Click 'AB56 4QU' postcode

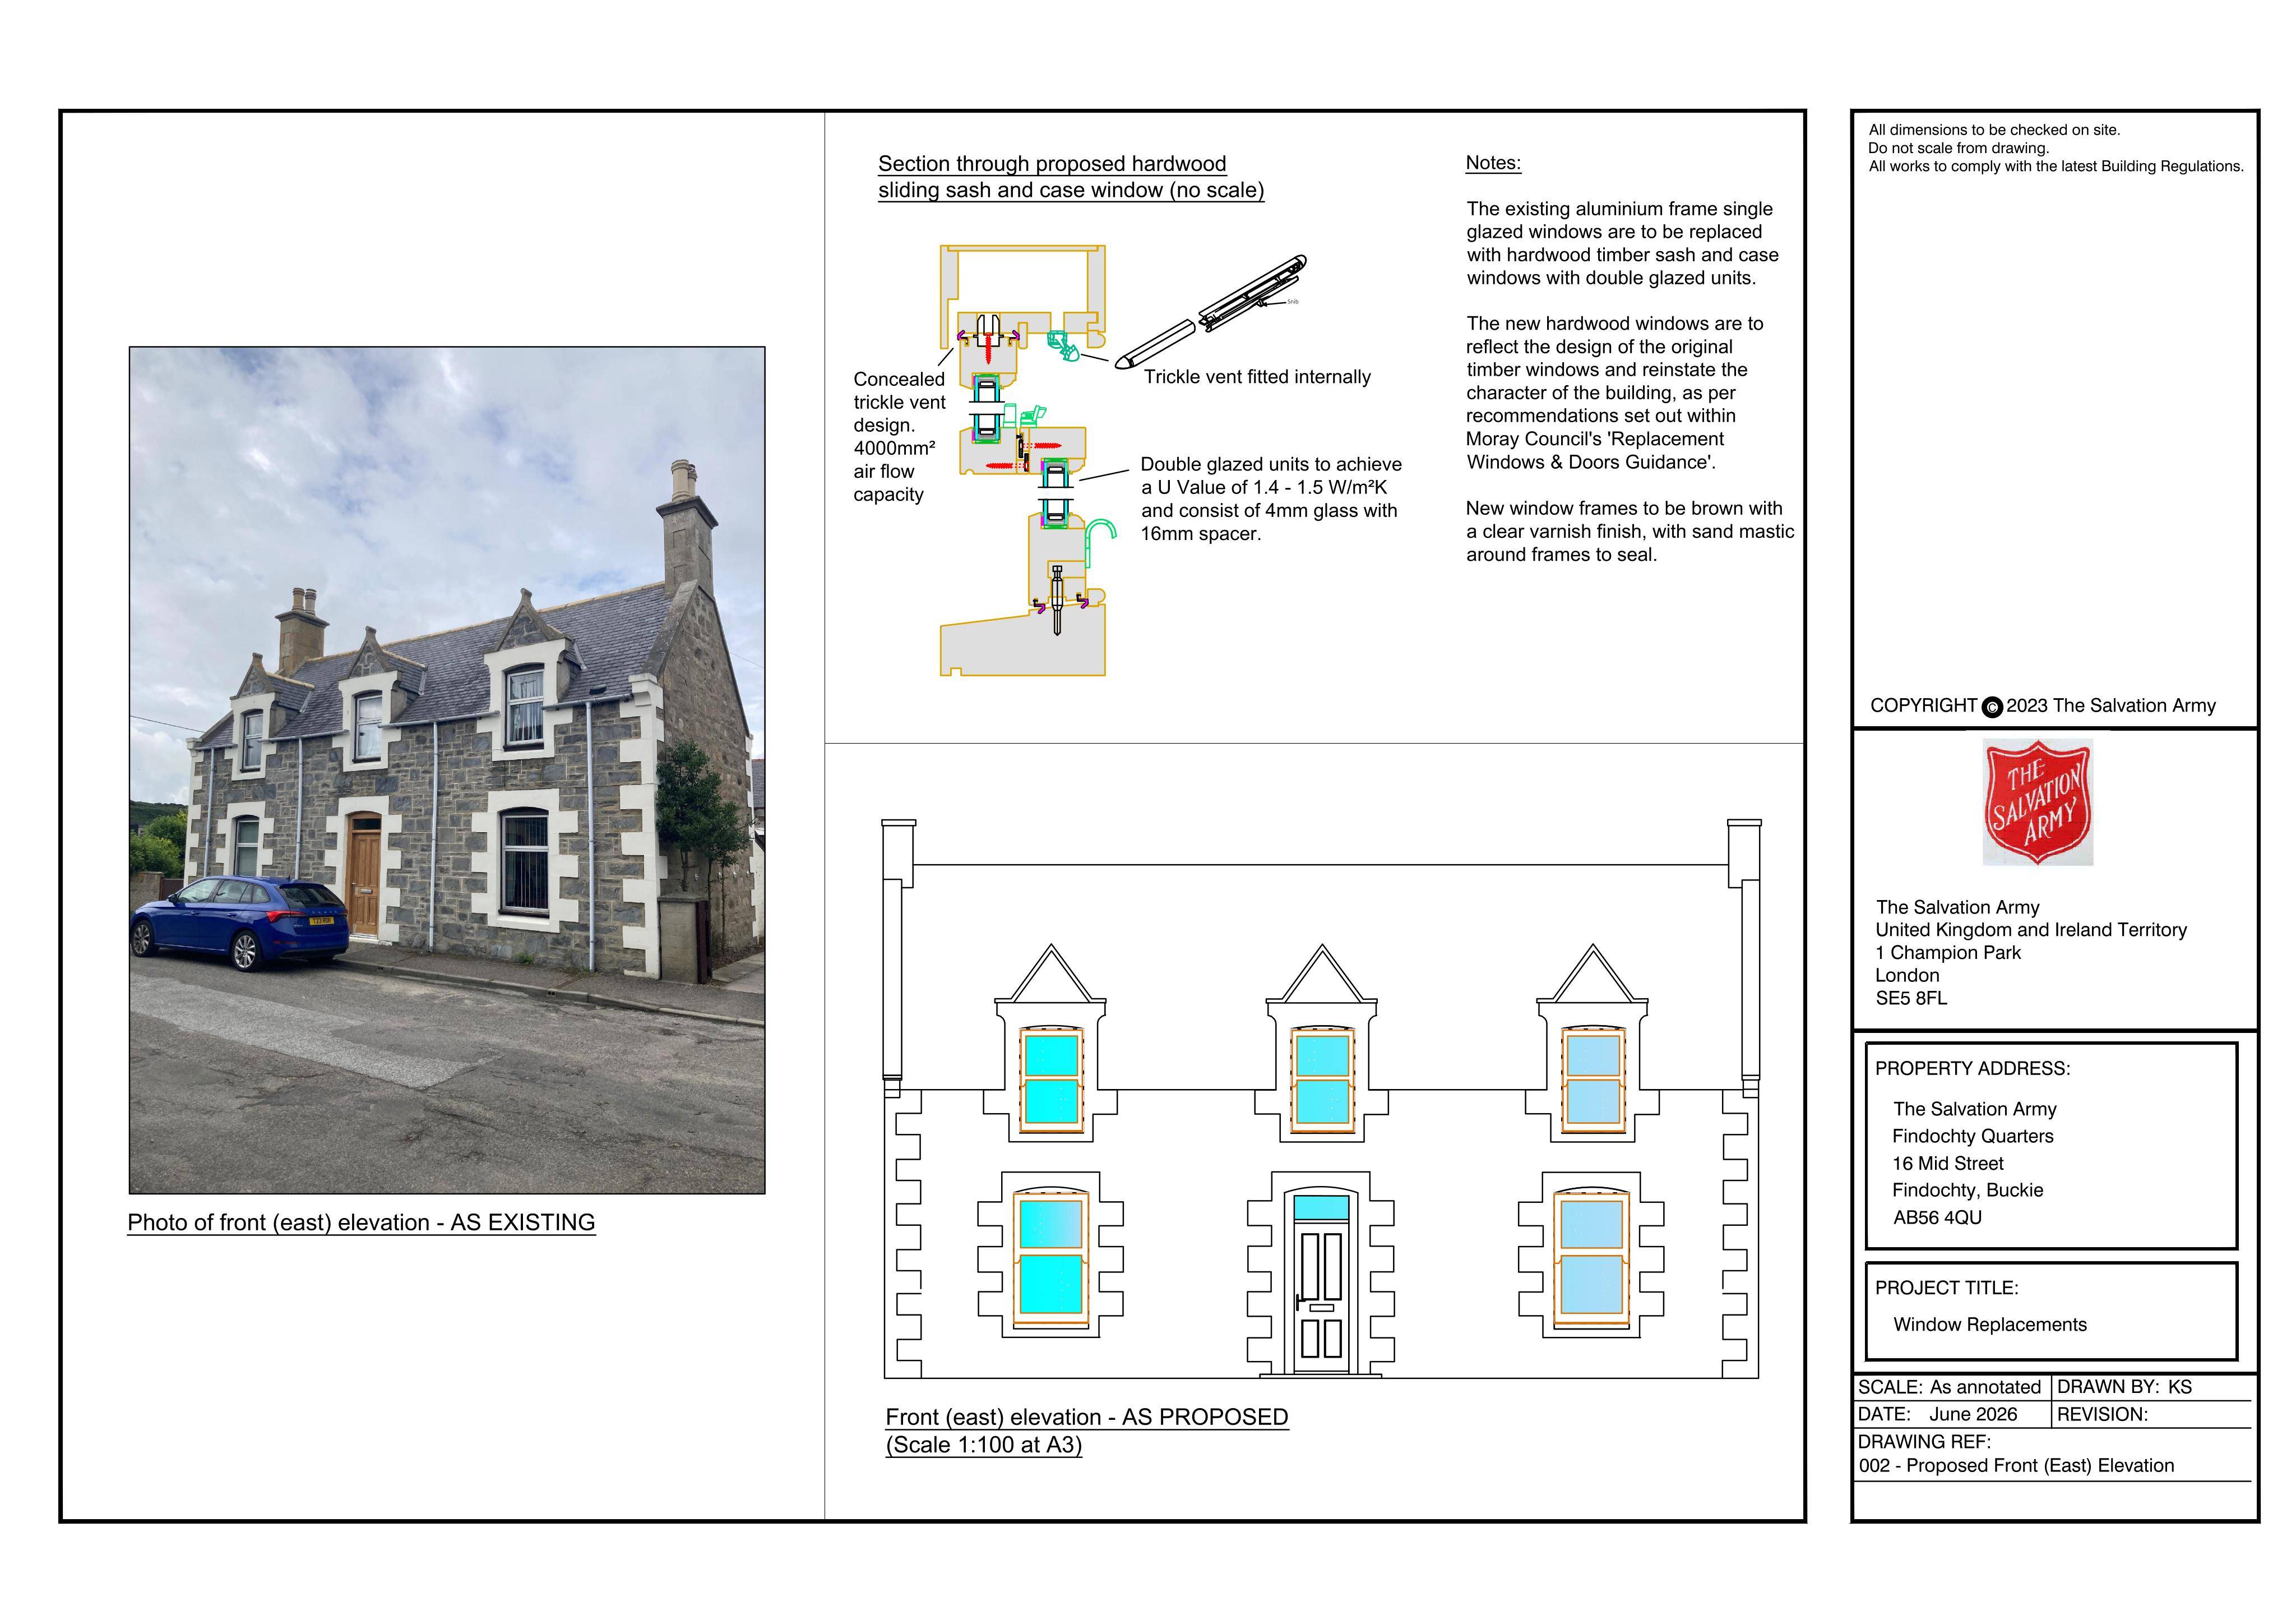pos(1937,1218)
